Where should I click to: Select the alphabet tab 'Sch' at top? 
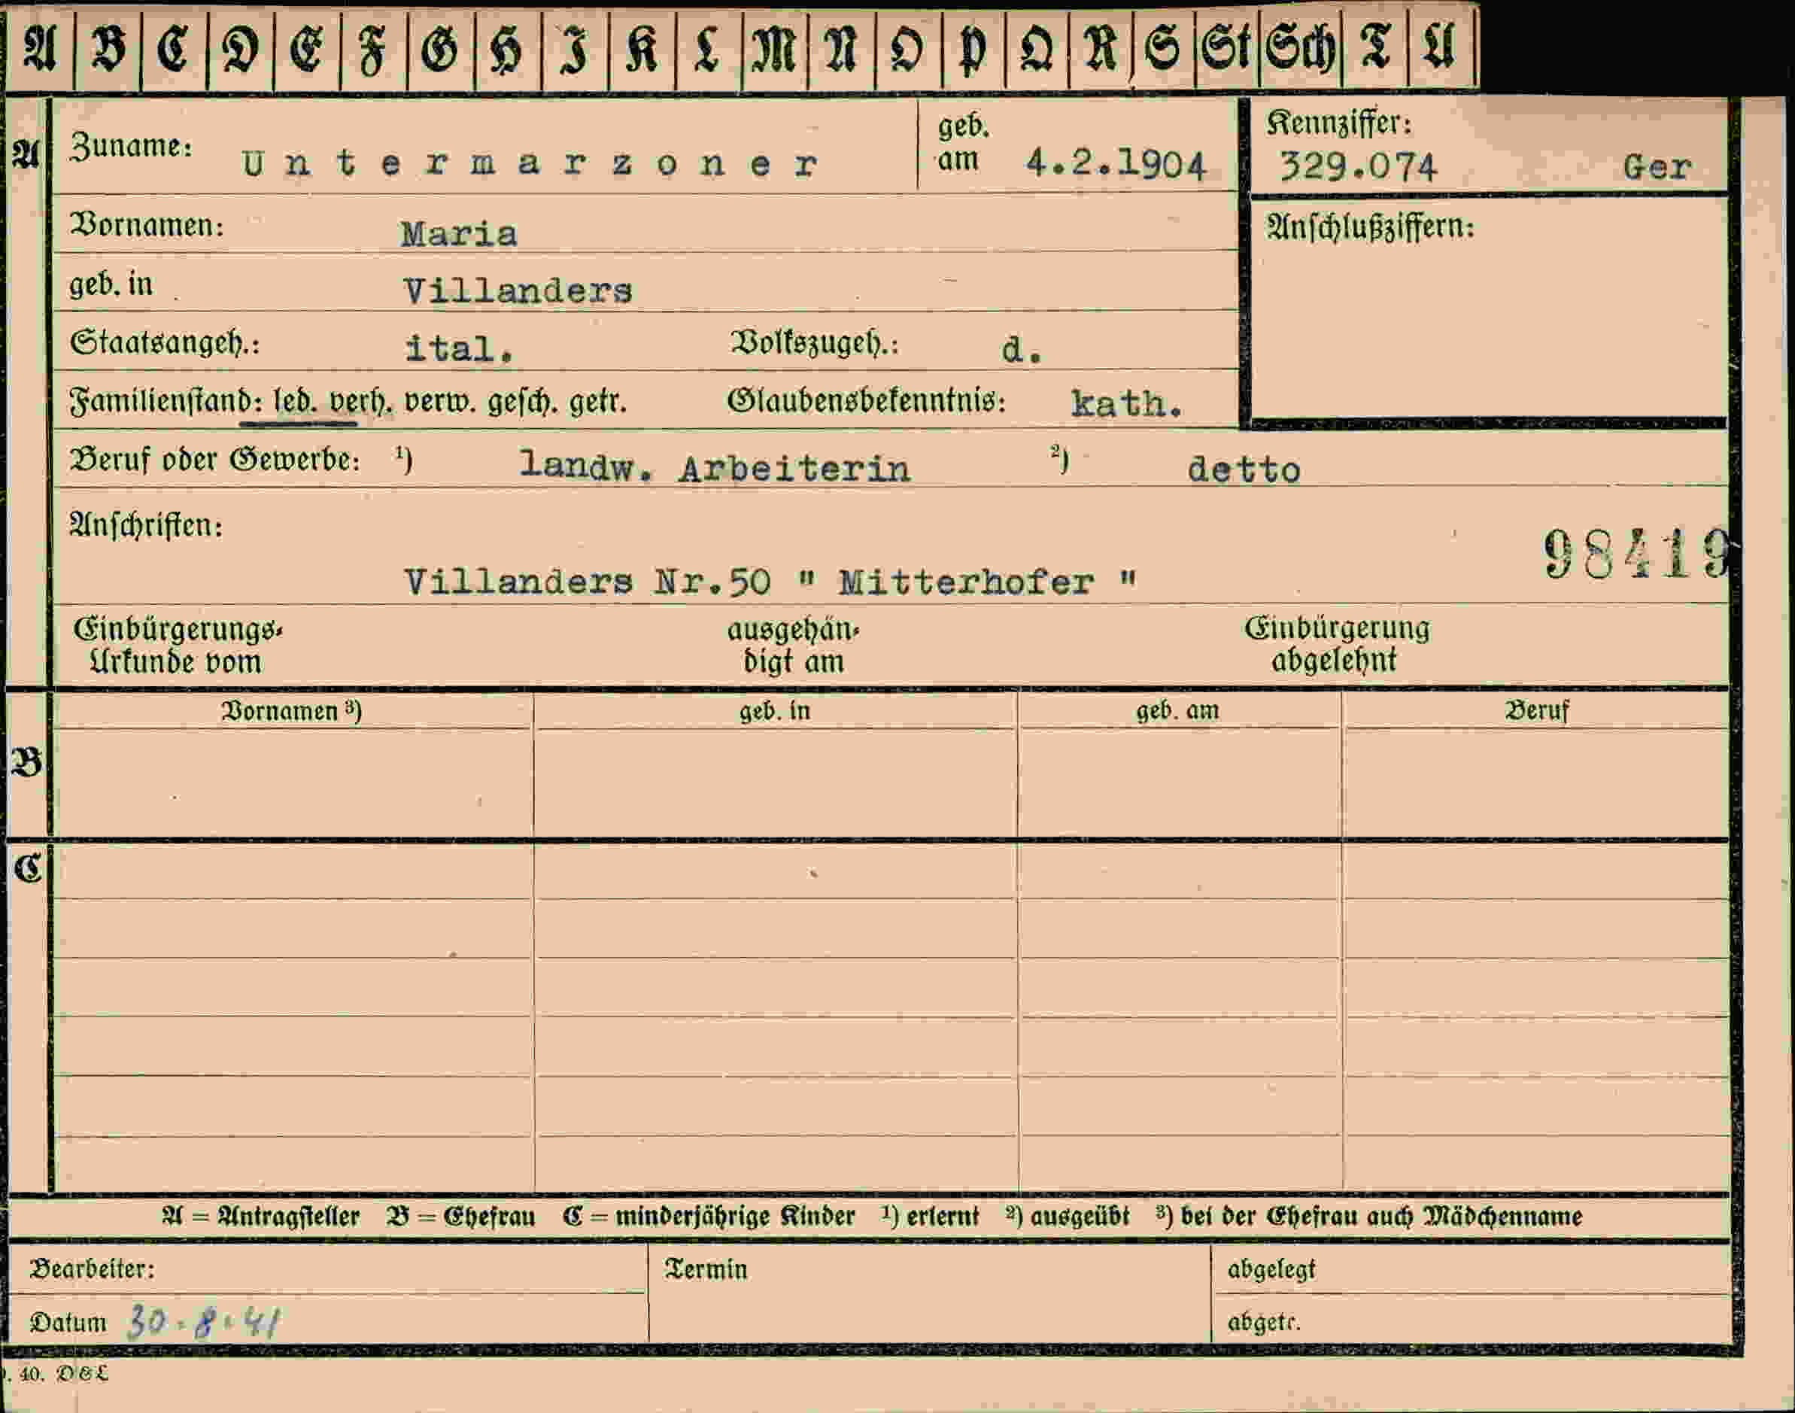(1300, 48)
